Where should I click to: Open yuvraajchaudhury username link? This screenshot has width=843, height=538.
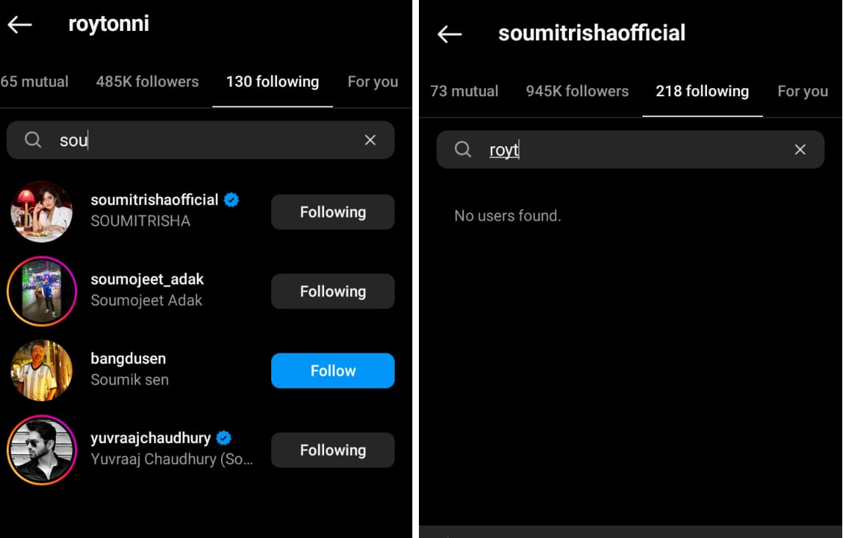tap(151, 439)
